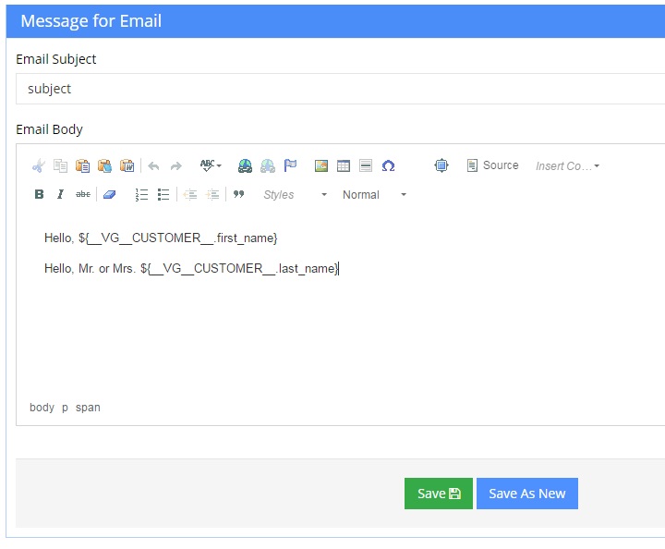Switch to Source view

pyautogui.click(x=492, y=165)
